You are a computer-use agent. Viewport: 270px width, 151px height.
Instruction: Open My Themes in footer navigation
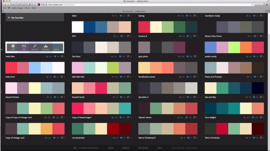(x=143, y=148)
